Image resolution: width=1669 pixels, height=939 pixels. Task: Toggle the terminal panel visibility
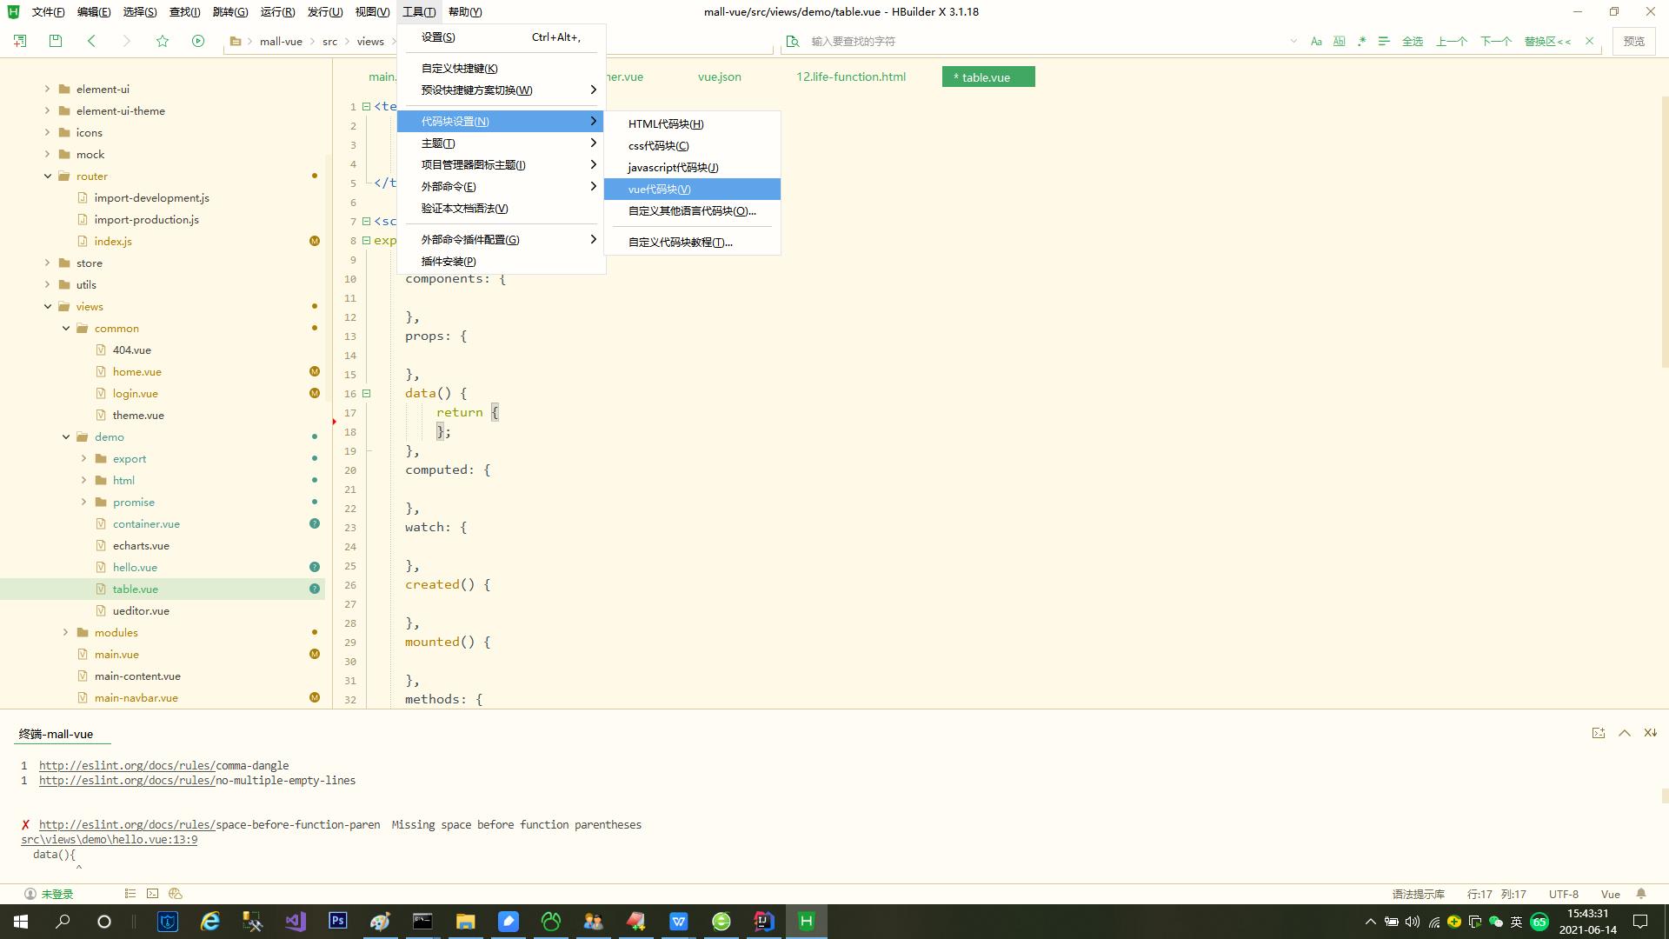[x=1625, y=734]
